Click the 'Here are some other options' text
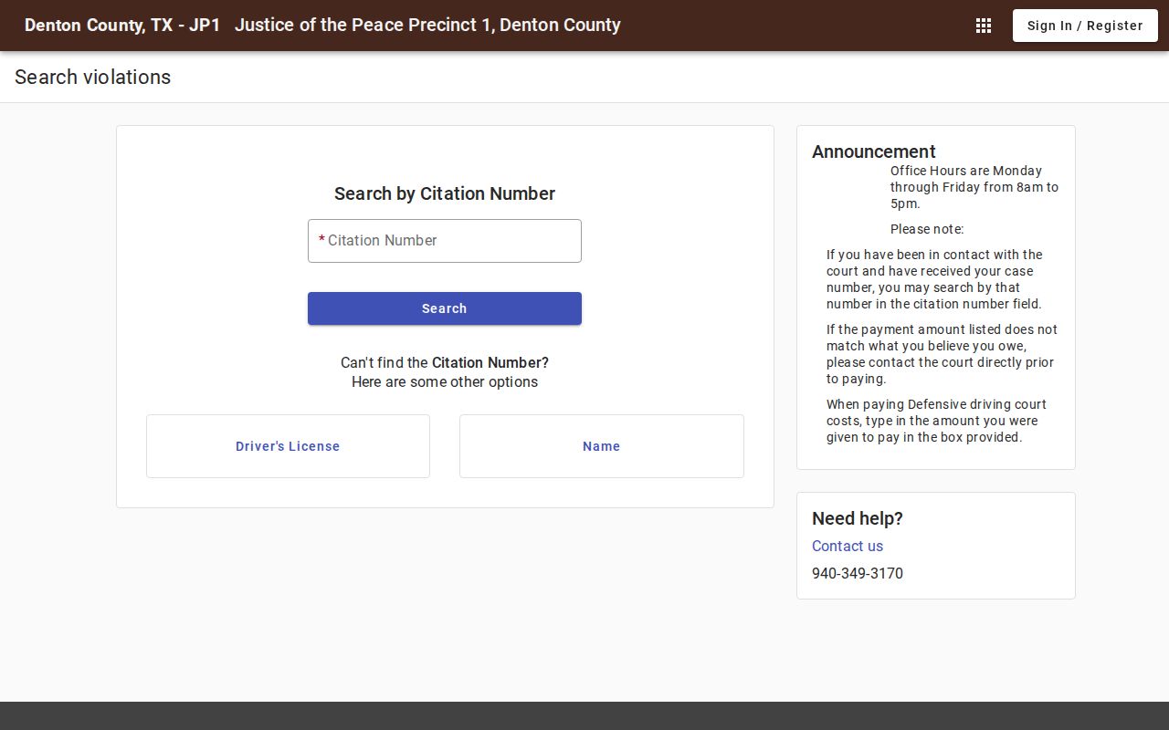Viewport: 1169px width, 730px height. (x=445, y=381)
